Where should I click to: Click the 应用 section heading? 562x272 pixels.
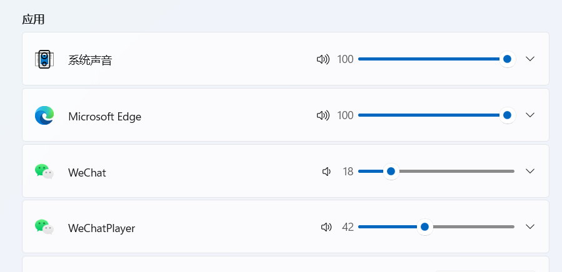33,19
